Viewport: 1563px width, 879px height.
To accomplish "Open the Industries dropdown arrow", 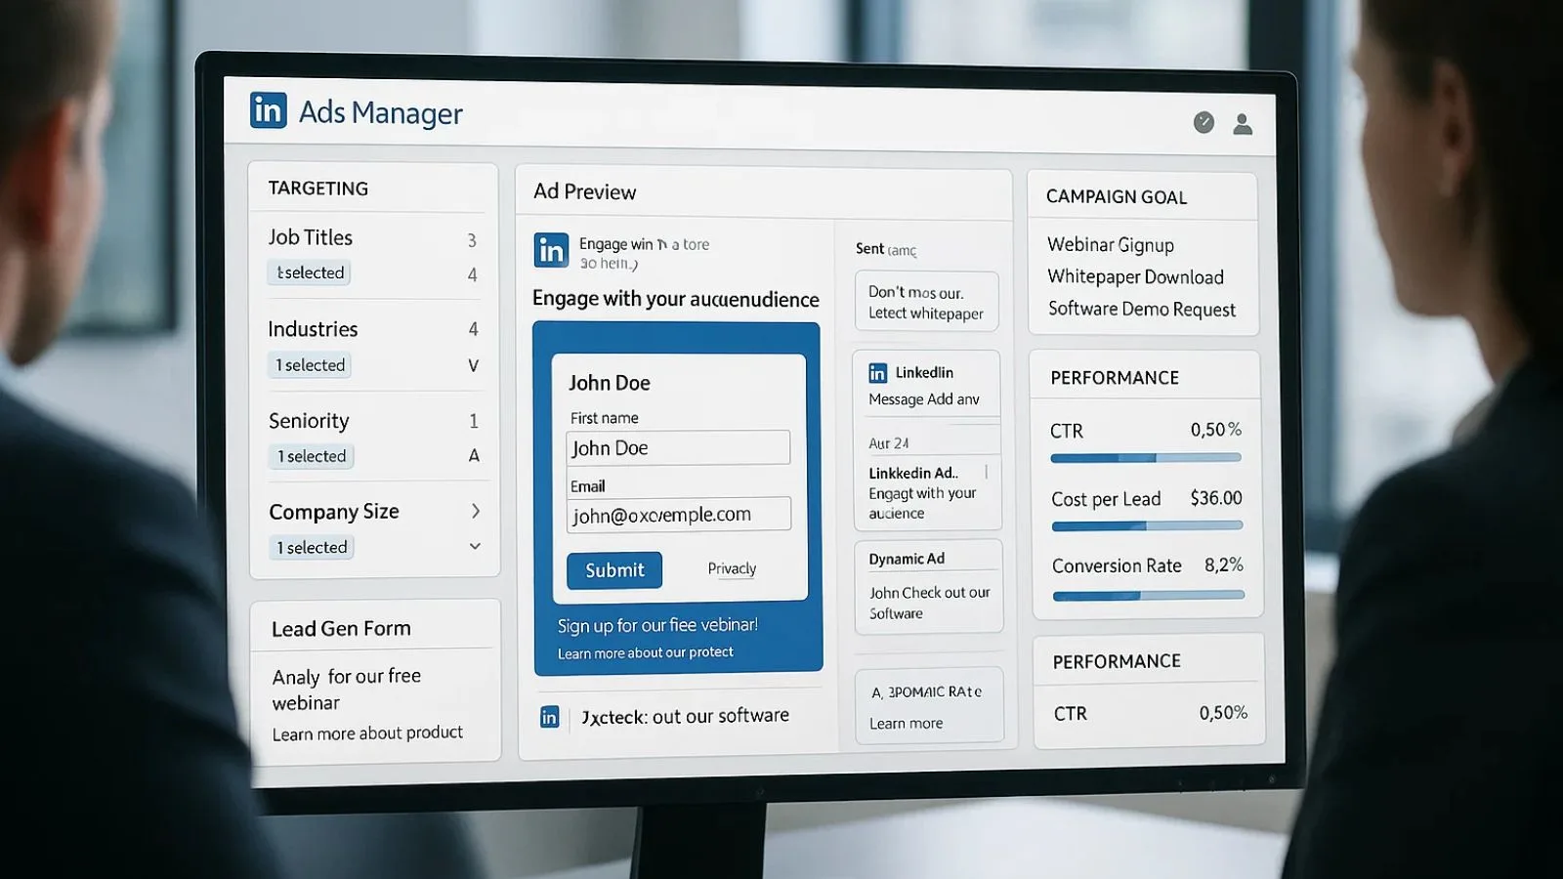I will click(x=474, y=365).
